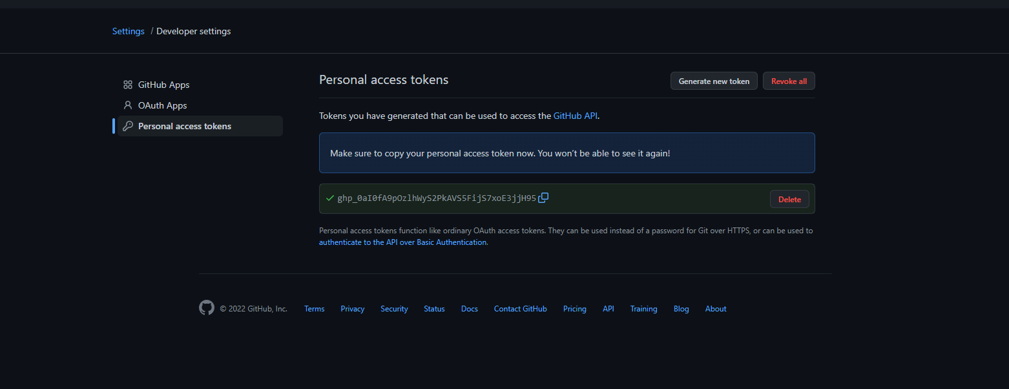Click the OAuth Apps person icon
Screen dimensions: 1009x389
128,105
